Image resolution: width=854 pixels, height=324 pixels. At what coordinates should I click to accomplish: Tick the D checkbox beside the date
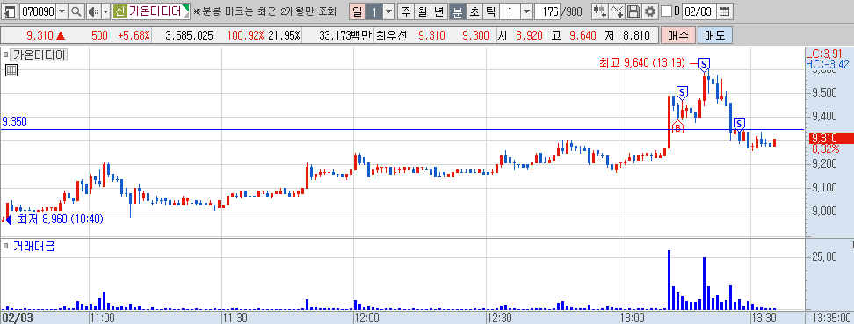point(666,11)
